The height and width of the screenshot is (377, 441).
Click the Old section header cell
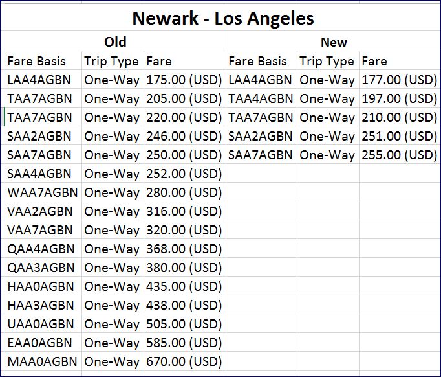pos(115,42)
